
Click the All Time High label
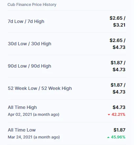pos(22,107)
